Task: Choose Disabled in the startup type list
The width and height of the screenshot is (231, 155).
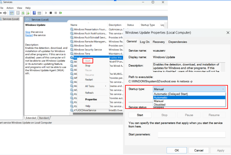Action: tap(189, 105)
